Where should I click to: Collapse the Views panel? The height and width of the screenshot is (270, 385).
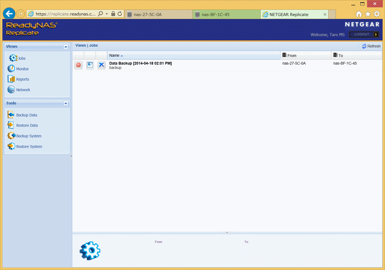click(66, 47)
